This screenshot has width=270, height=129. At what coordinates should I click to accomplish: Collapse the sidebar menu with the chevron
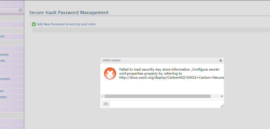(x=21, y=10)
